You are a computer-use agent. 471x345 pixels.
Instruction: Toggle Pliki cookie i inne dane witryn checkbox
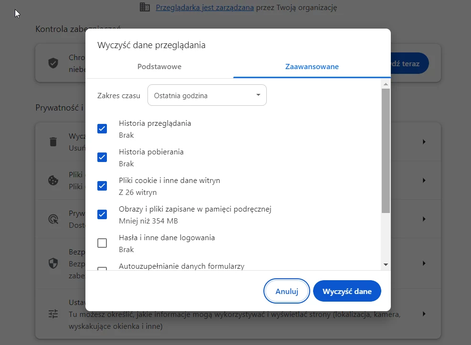click(102, 186)
